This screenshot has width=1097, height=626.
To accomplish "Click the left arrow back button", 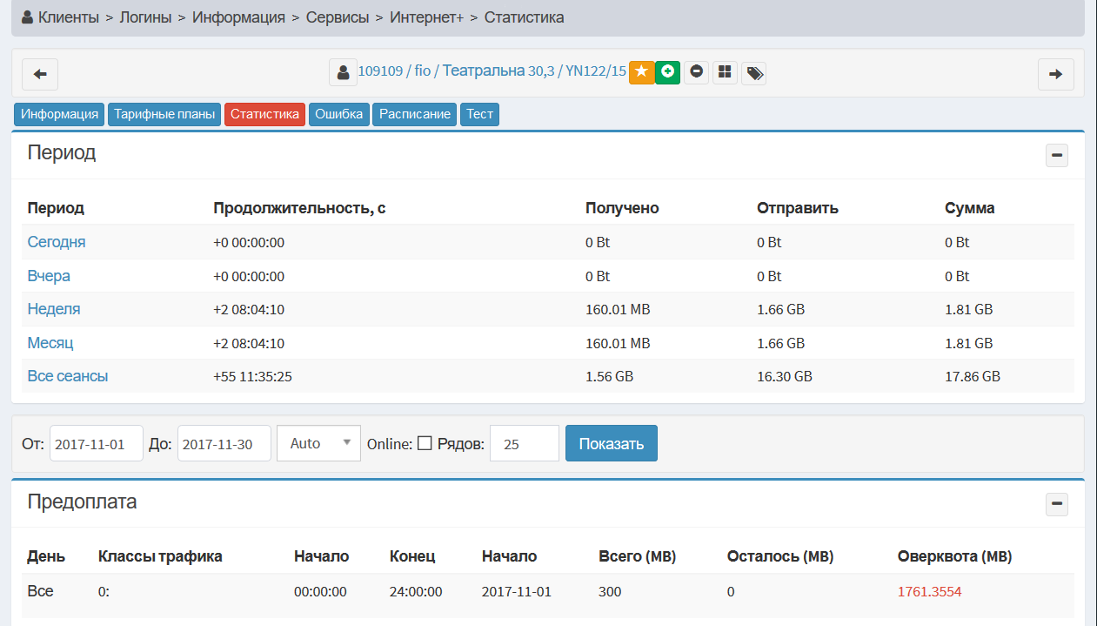I will point(40,74).
